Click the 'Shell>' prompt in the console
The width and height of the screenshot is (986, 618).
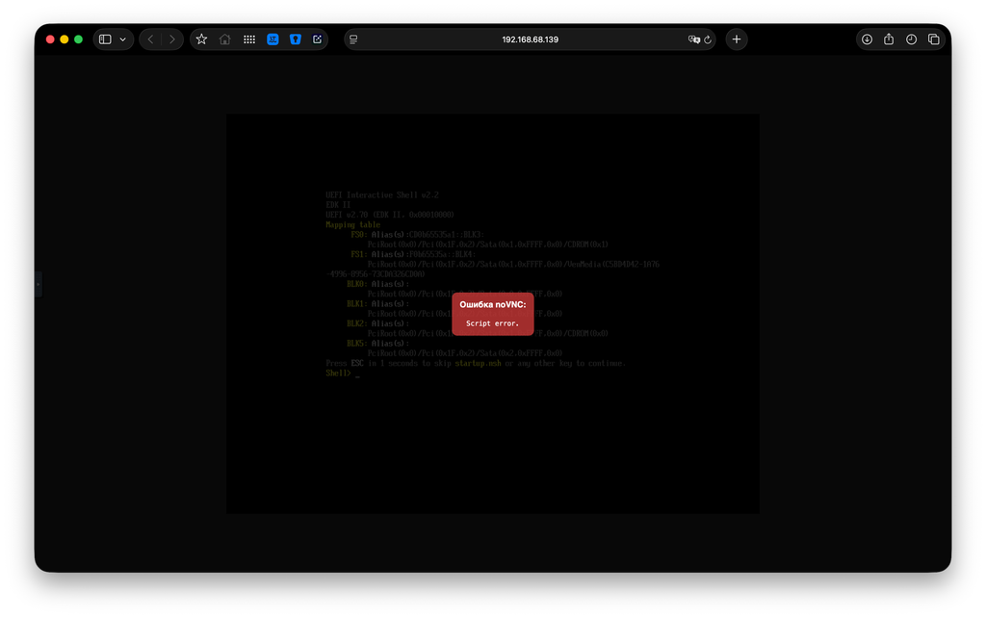[x=338, y=373]
